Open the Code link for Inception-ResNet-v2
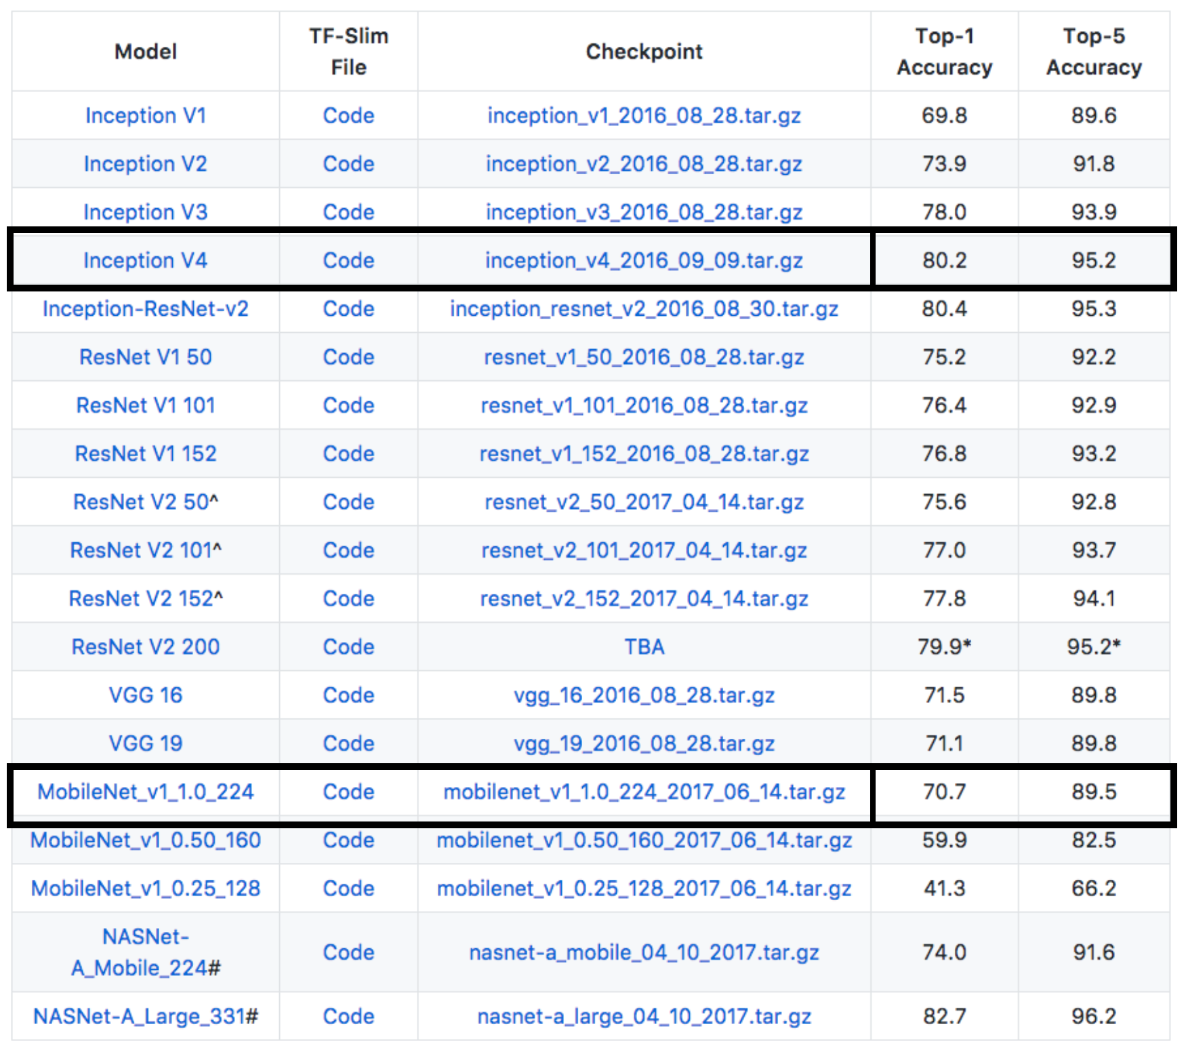1186x1056 pixels. [348, 308]
